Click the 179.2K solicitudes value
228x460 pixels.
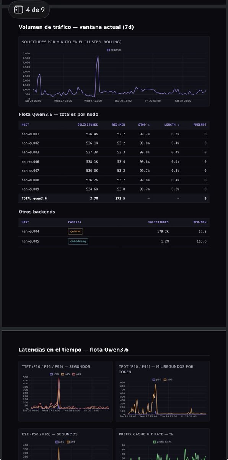(x=163, y=232)
